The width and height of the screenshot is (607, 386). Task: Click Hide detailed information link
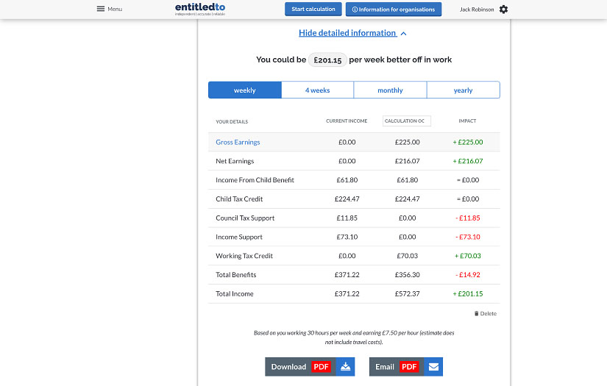[x=347, y=33]
